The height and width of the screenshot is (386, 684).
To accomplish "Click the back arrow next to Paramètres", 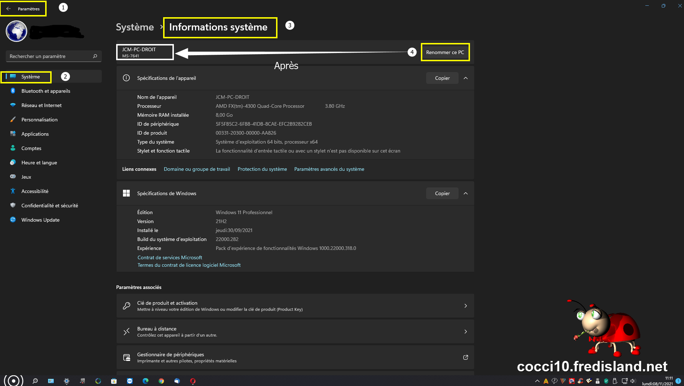I will 9,9.
